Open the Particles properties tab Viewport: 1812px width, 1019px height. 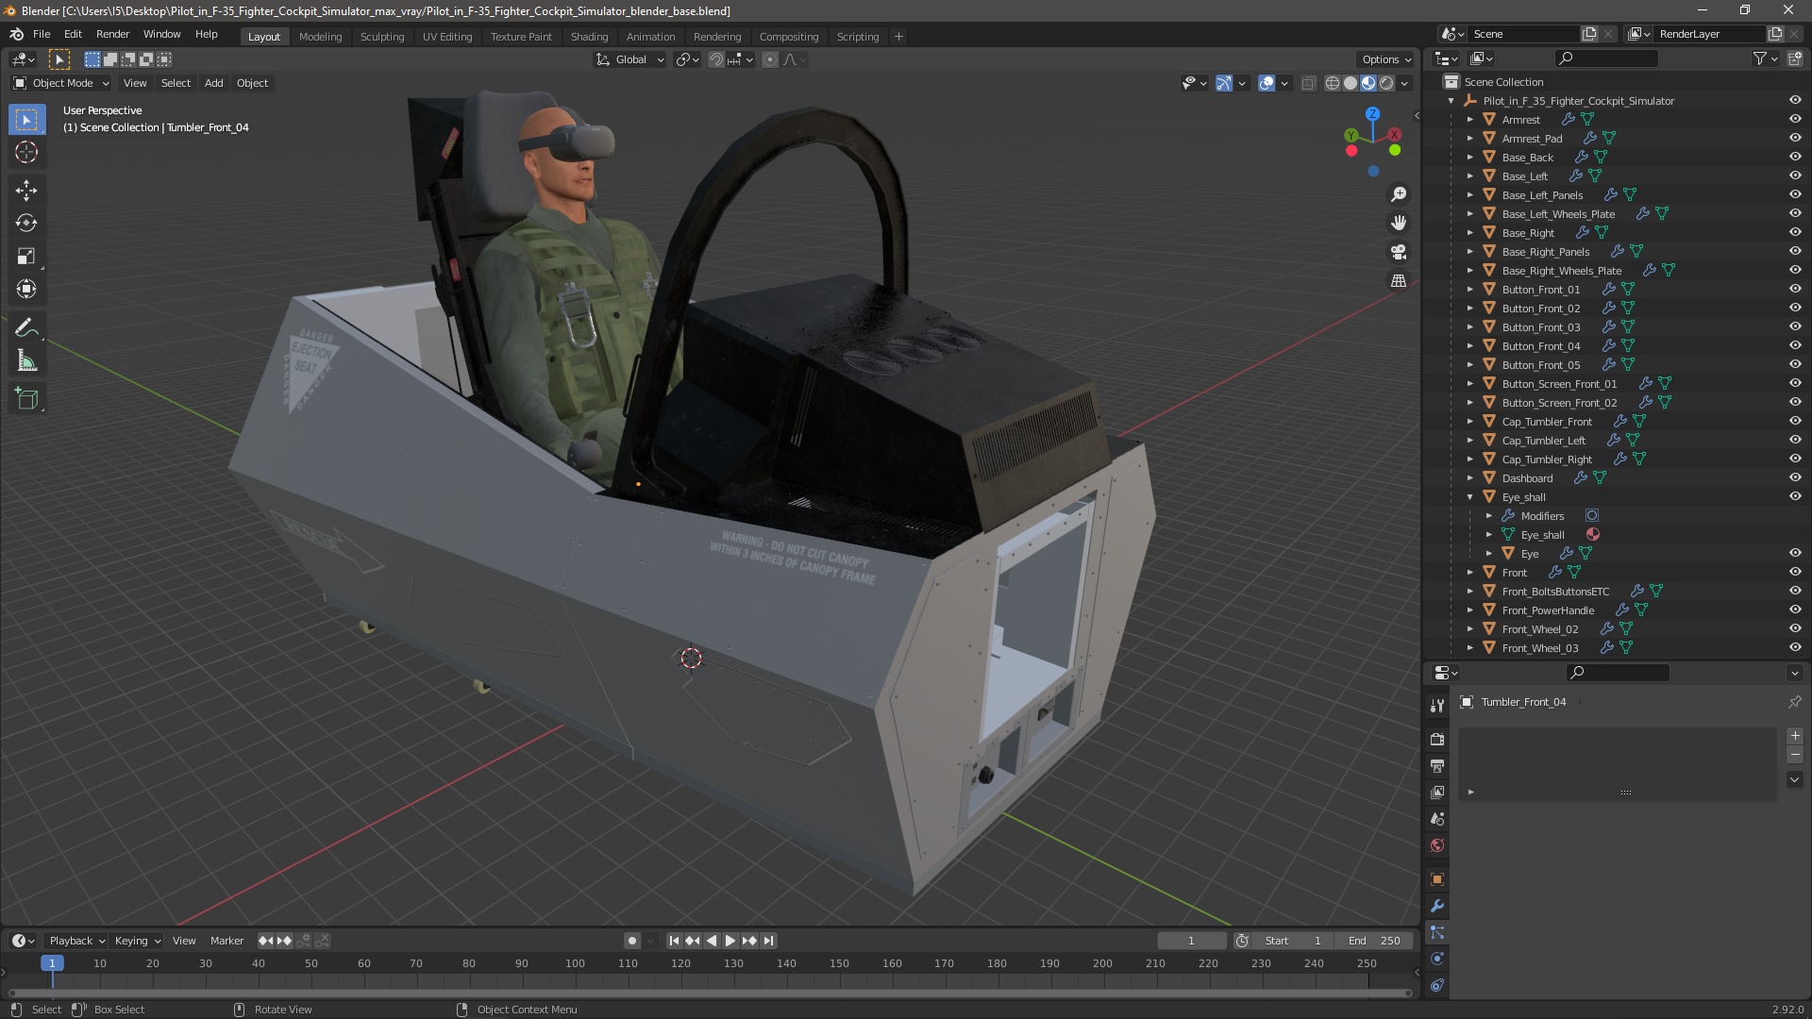[x=1437, y=932]
